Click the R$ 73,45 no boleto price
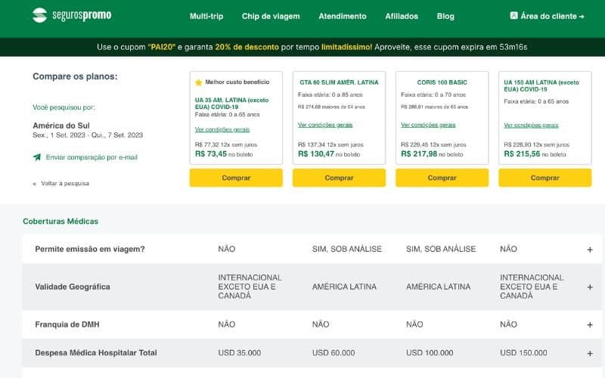 [224, 154]
